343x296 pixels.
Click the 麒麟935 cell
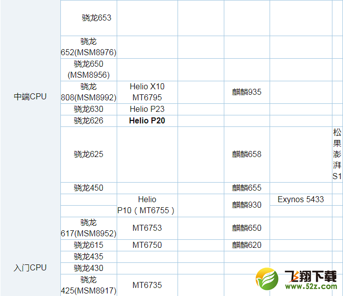pyautogui.click(x=246, y=92)
